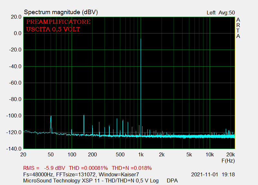Click the 150 Hz harmonic spike
Screen dimensions: 258x185
tap(84, 125)
